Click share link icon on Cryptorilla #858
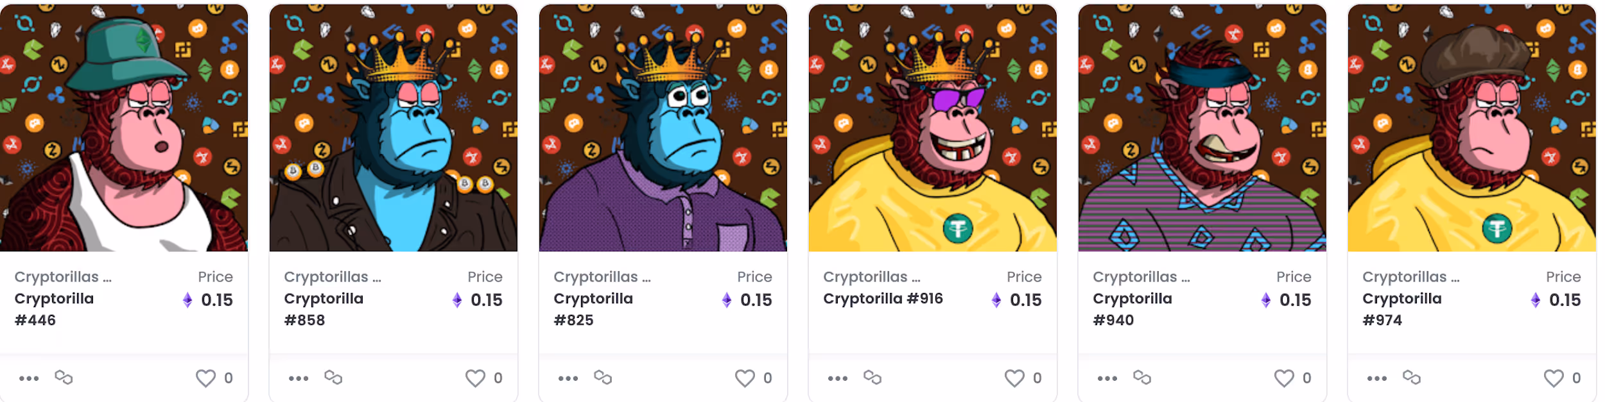Viewport: 1605px width, 402px height. 333,377
